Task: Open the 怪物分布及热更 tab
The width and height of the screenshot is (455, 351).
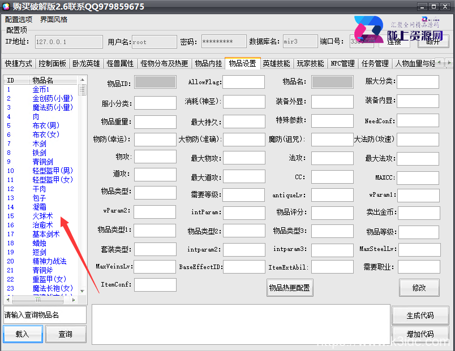Action: click(x=164, y=63)
